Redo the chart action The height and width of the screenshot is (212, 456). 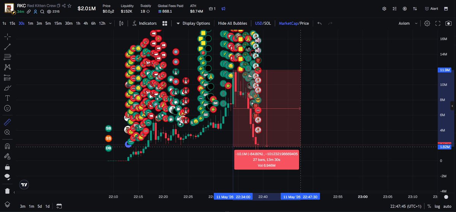[330, 23]
